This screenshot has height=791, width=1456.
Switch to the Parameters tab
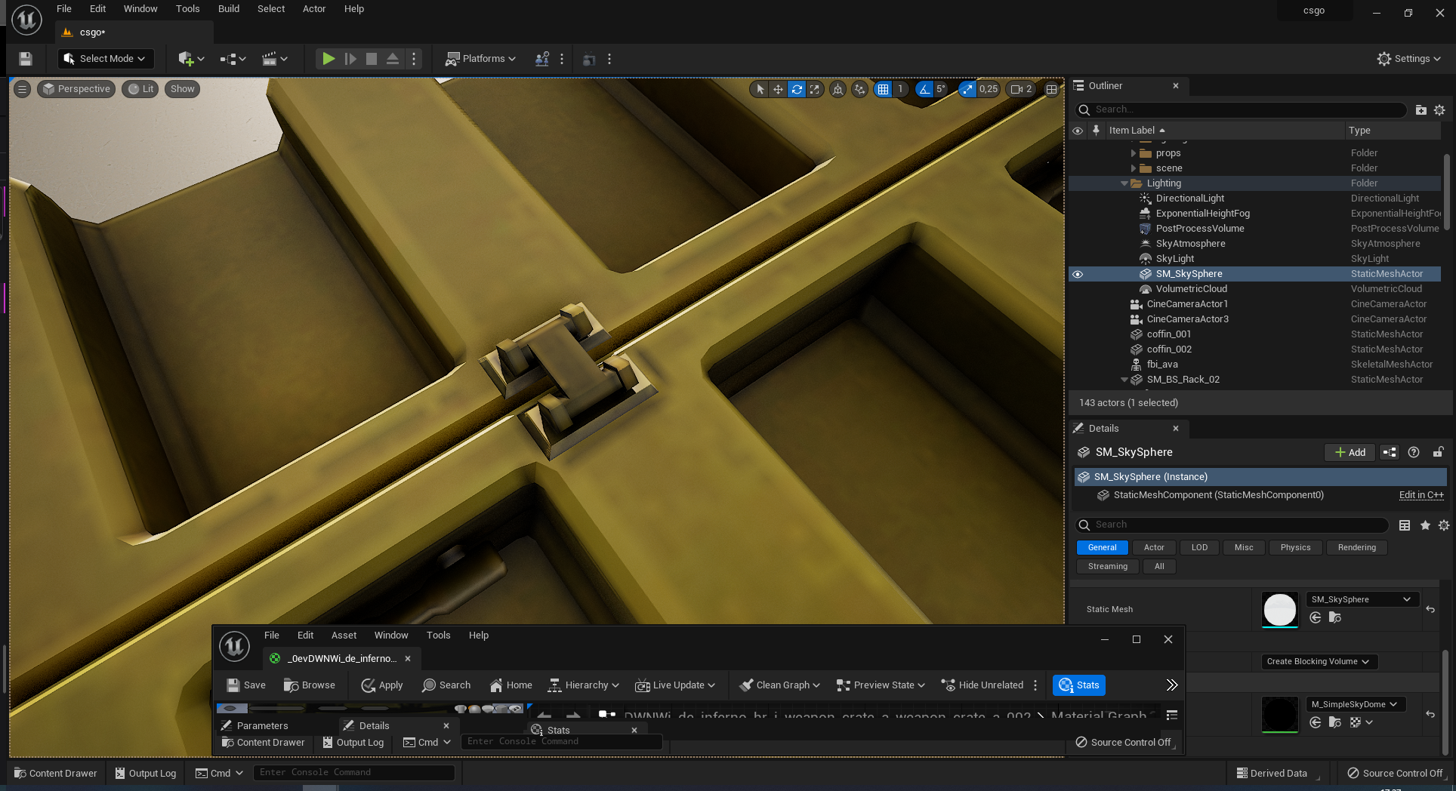[x=262, y=726]
